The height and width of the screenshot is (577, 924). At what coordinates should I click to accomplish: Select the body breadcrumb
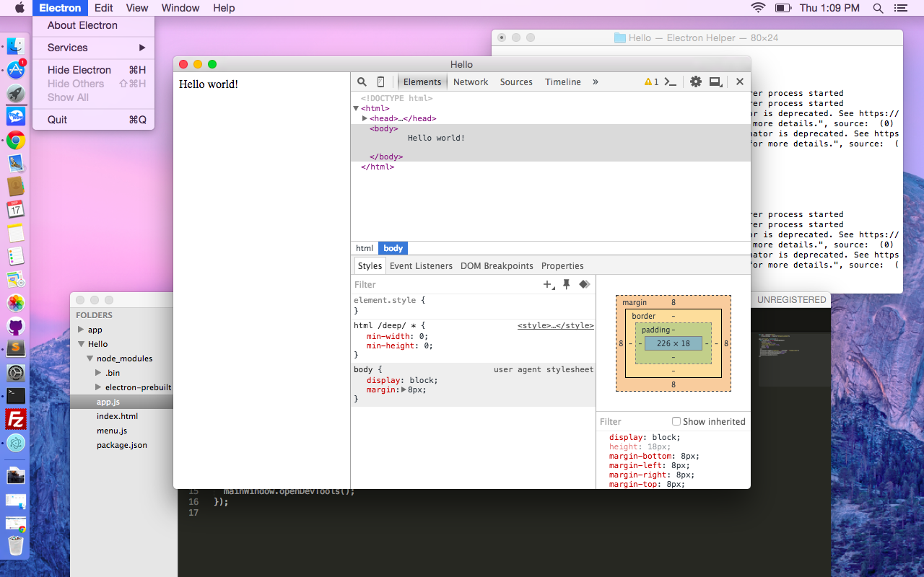coord(393,248)
